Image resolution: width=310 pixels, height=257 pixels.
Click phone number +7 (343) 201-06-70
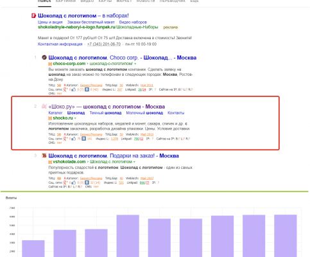coord(104,44)
